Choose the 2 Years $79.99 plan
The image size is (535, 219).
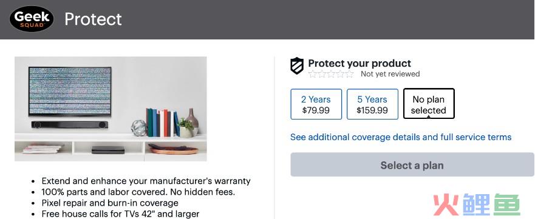tap(316, 104)
